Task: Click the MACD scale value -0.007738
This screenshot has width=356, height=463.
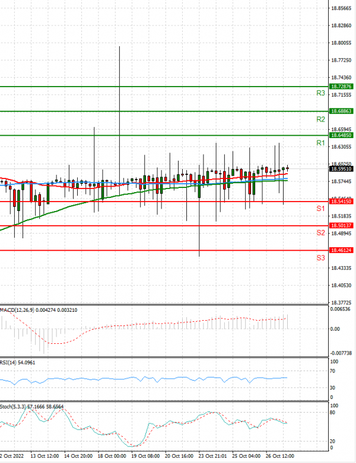Action: (x=341, y=353)
